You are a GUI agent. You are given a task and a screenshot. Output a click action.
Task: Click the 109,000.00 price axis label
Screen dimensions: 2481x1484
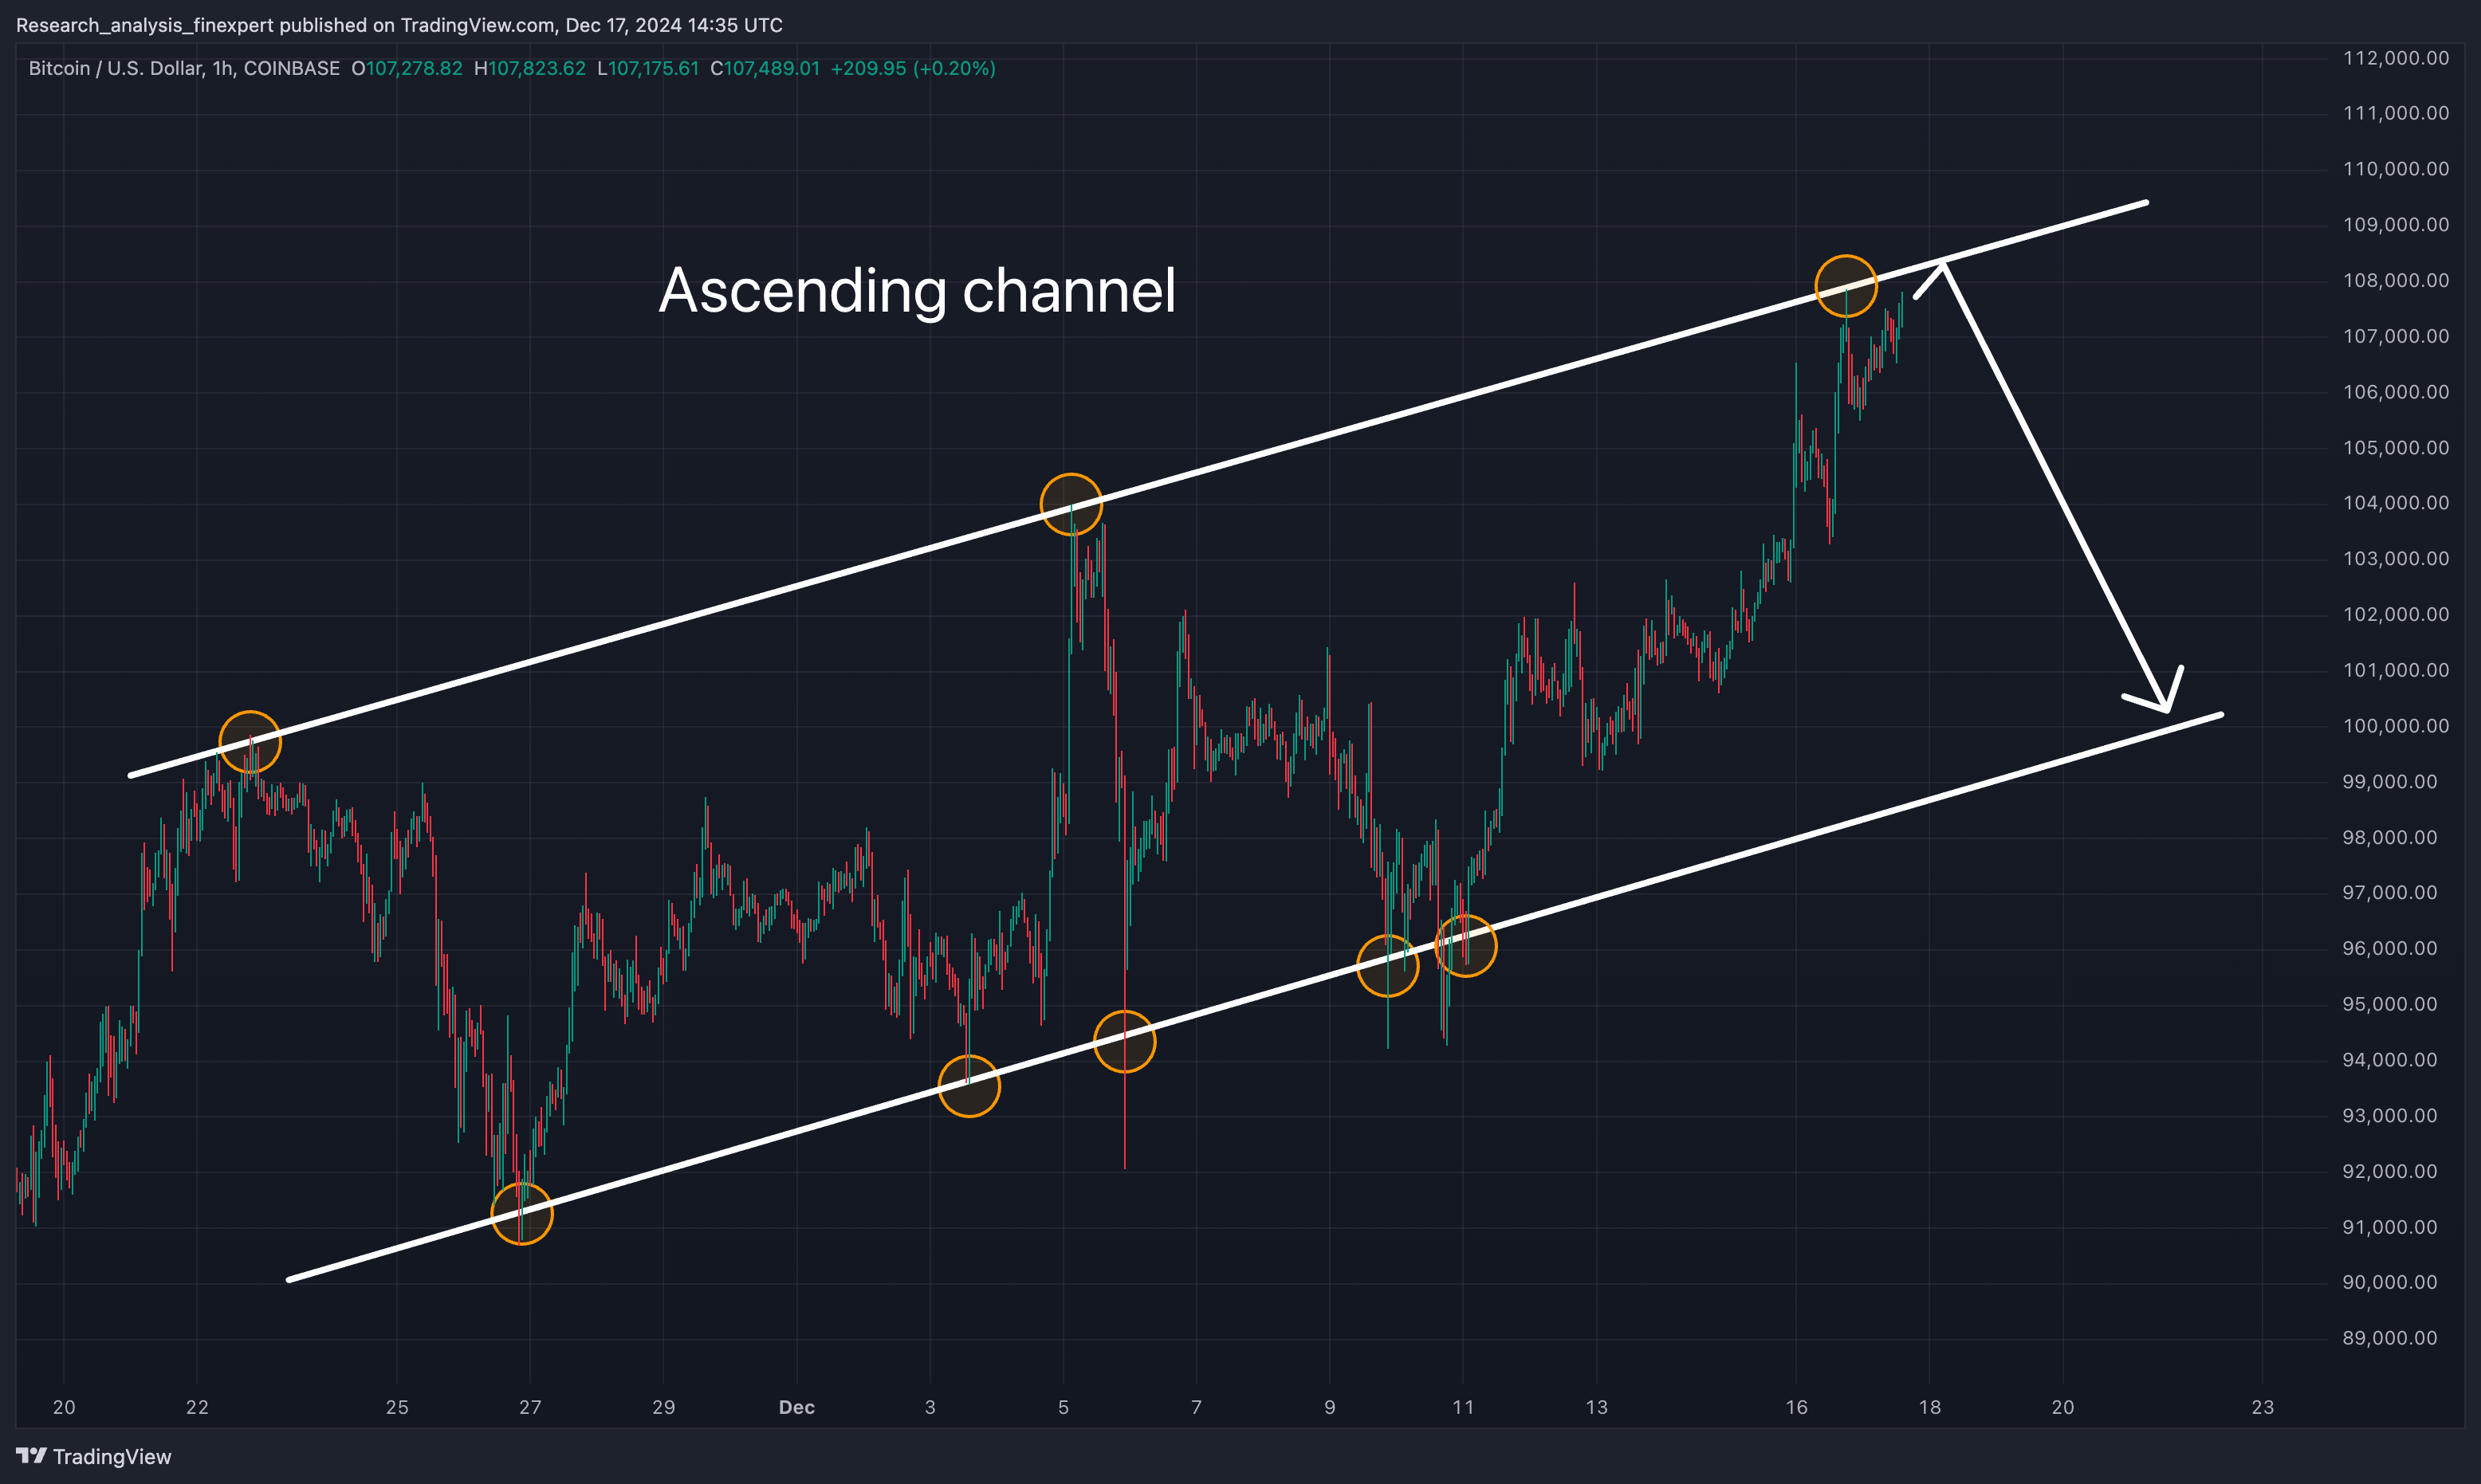(2396, 225)
